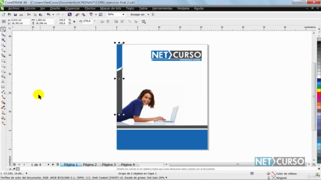The height and width of the screenshot is (180, 321).
Task: Save the document with the disk icon
Action: pos(16,14)
